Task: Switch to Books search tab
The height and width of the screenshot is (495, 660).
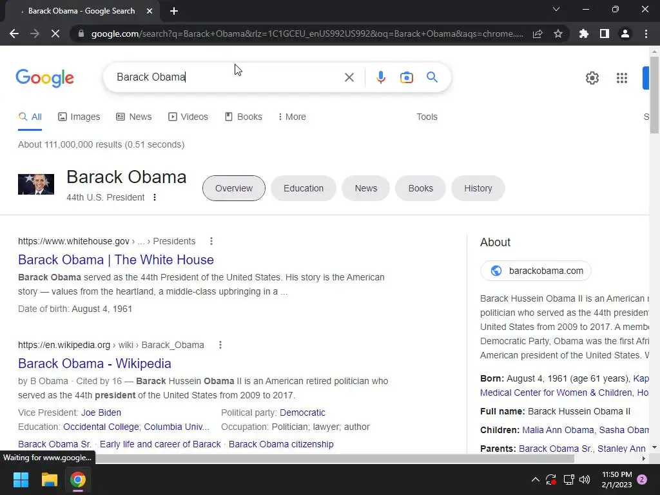Action: [x=243, y=117]
